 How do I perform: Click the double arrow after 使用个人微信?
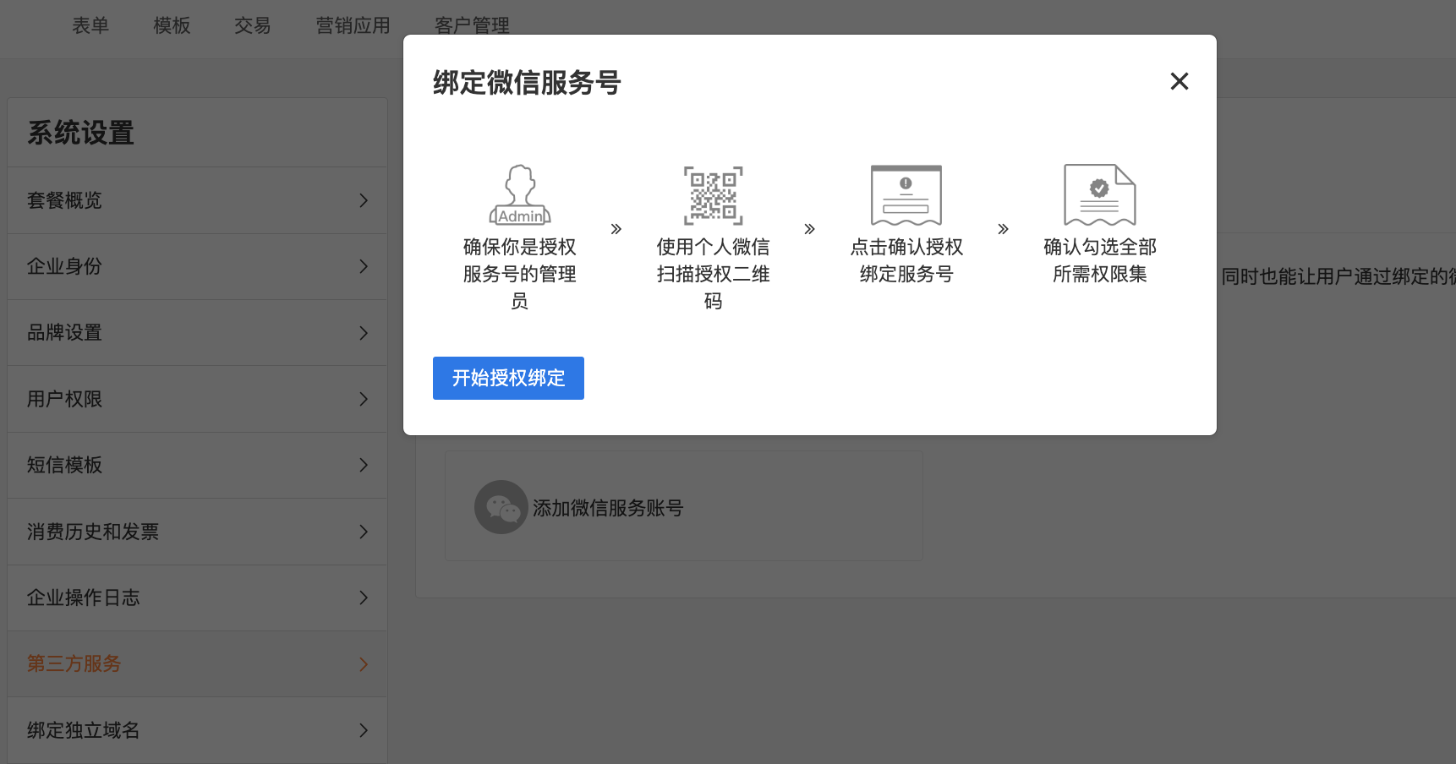pos(809,229)
